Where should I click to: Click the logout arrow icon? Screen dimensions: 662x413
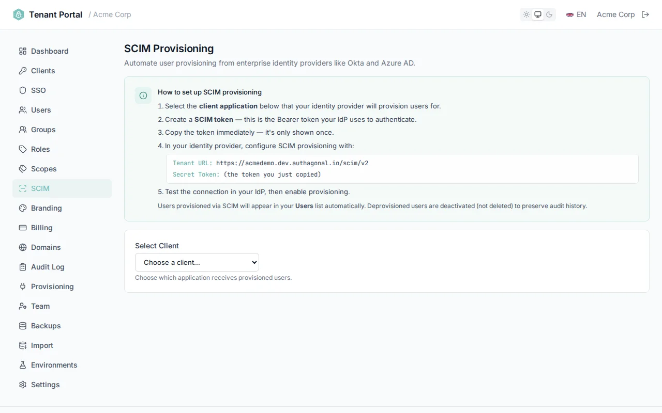pyautogui.click(x=645, y=14)
